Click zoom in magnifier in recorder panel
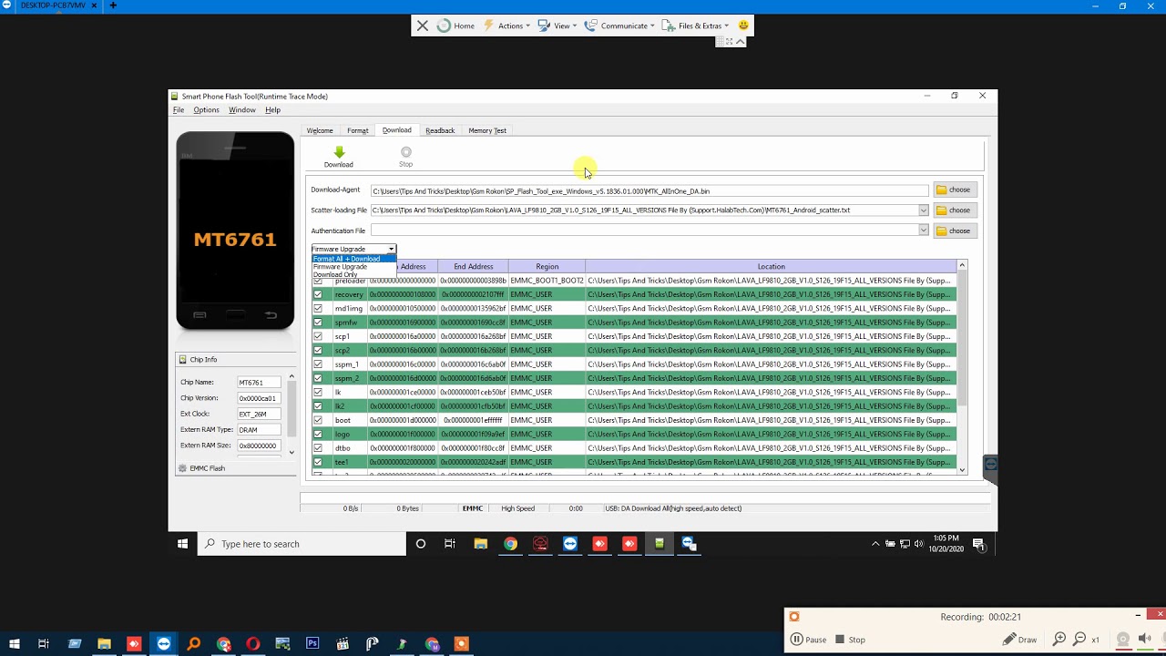This screenshot has width=1166, height=656. (1059, 640)
